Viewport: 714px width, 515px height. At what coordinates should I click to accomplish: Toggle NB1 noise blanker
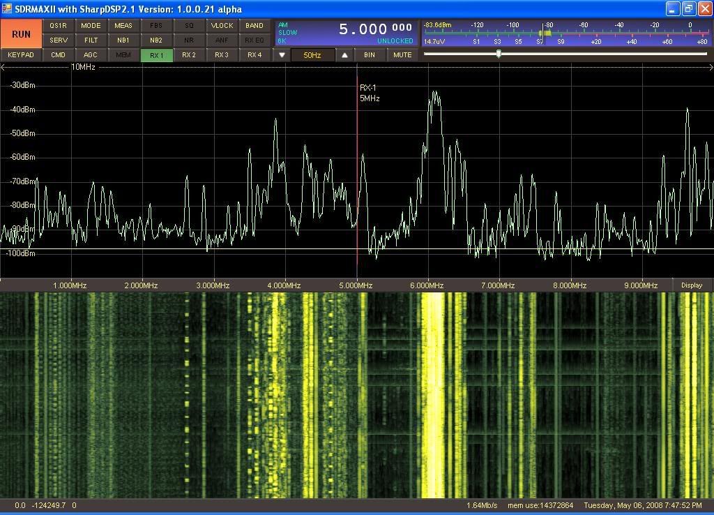click(123, 40)
